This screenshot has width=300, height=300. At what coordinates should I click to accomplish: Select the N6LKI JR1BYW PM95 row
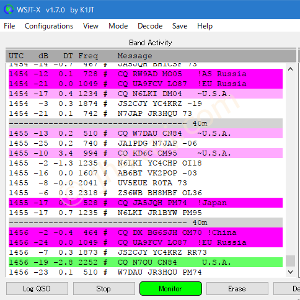pos(146,213)
